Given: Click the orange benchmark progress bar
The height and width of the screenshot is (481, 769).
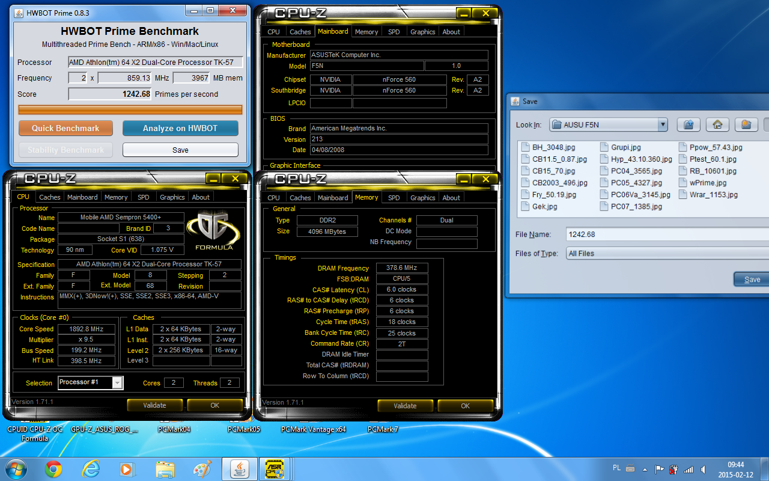Looking at the screenshot, I should click(x=130, y=109).
